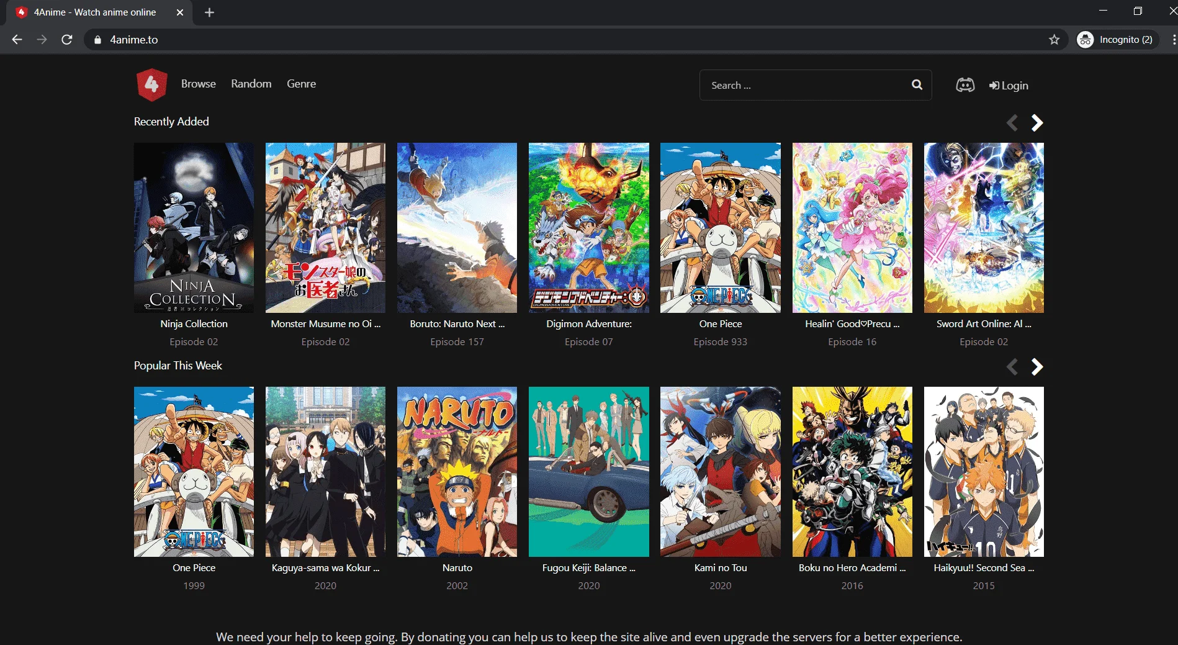Click the 2015 year label
Screen dimensions: 1178x645
[x=984, y=585]
